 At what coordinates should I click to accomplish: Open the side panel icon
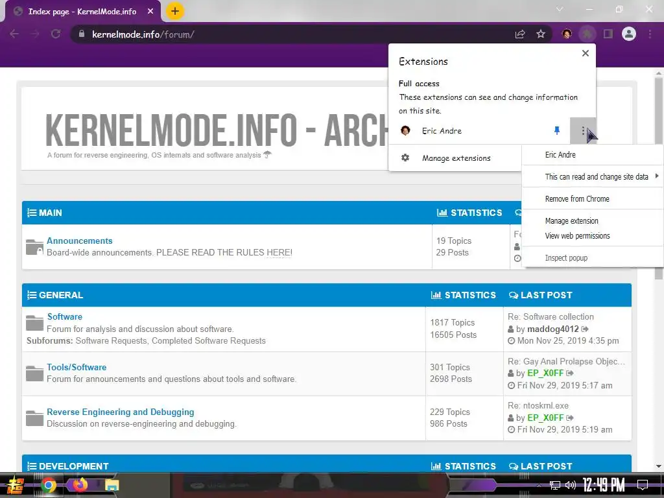[x=608, y=34]
